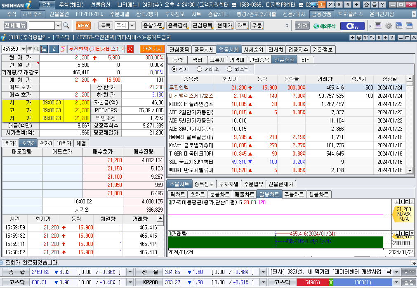Image resolution: width=417 pixels, height=288 pixels.
Task: Select the 코스닥 radio button
Action: [x=229, y=69]
